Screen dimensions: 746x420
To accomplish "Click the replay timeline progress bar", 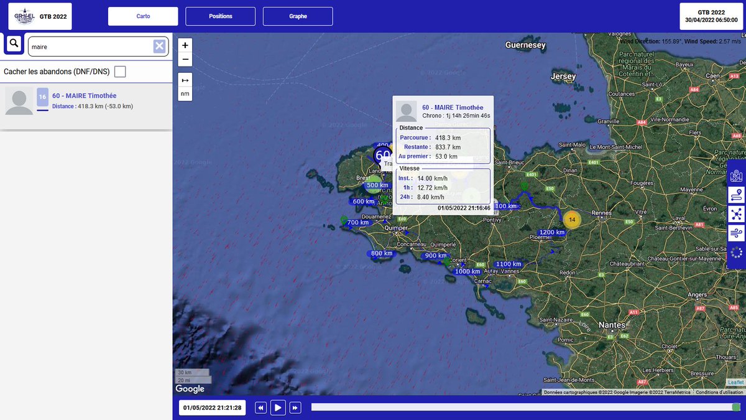I will pos(525,407).
